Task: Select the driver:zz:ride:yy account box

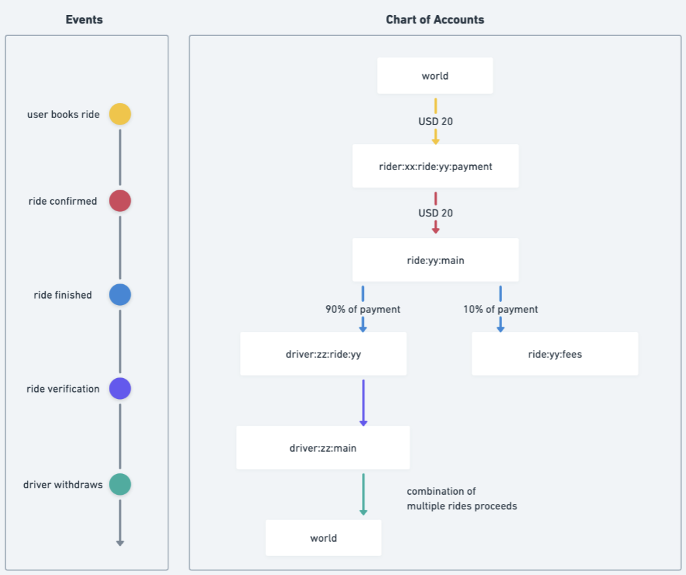Action: click(x=323, y=354)
